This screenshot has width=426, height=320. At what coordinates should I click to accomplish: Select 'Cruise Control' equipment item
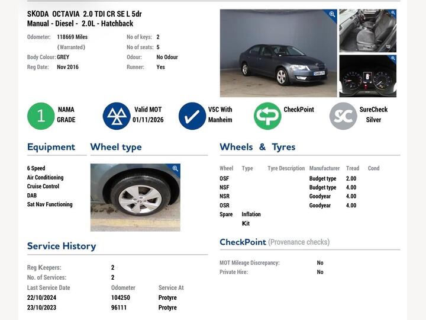pyautogui.click(x=43, y=187)
